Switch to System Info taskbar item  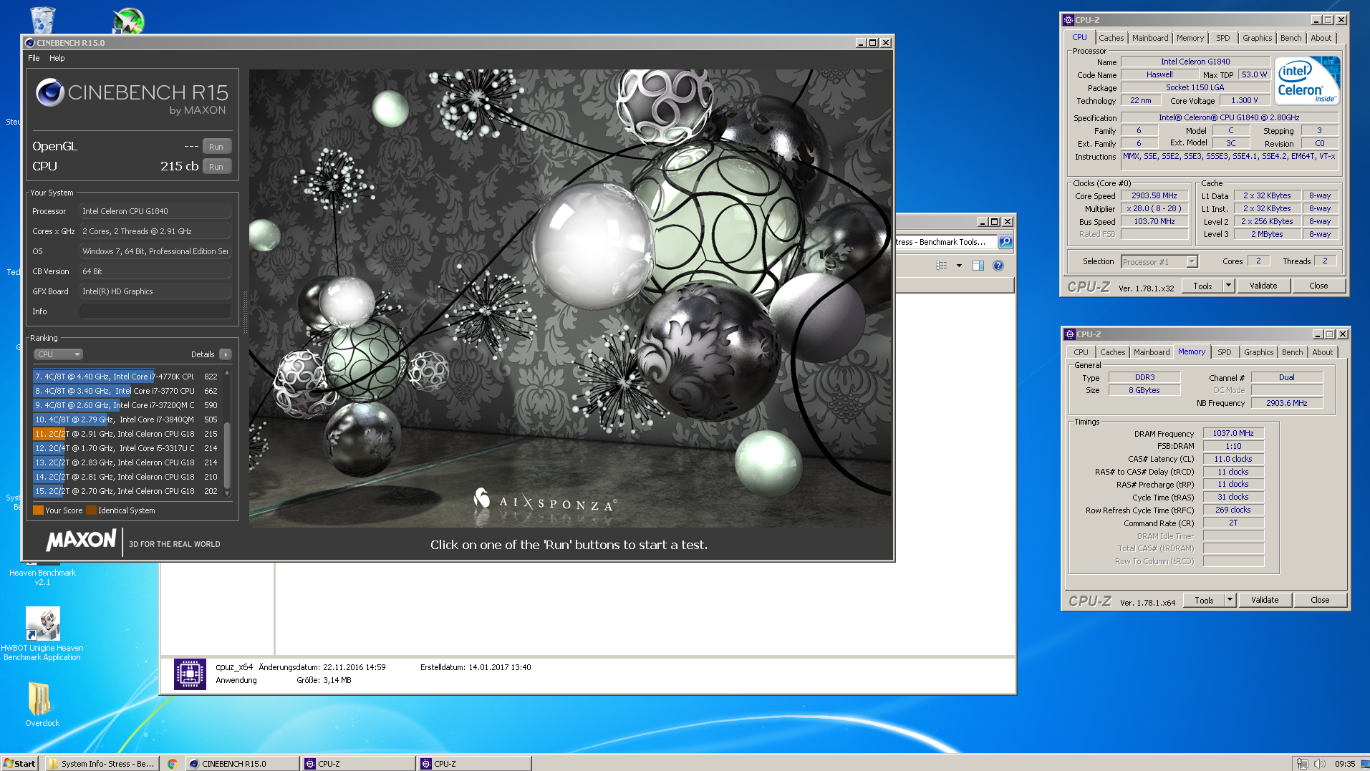tap(102, 764)
